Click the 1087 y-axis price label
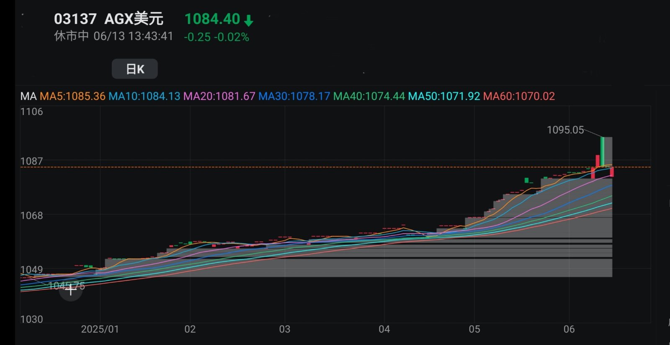 tap(32, 161)
